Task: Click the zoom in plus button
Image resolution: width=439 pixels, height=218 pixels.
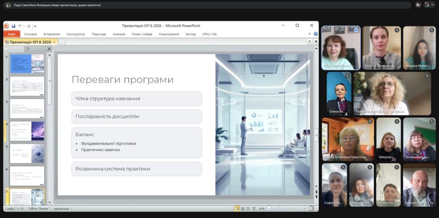Action: click(x=304, y=209)
